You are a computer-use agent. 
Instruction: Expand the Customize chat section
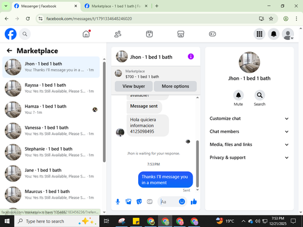pyautogui.click(x=249, y=119)
